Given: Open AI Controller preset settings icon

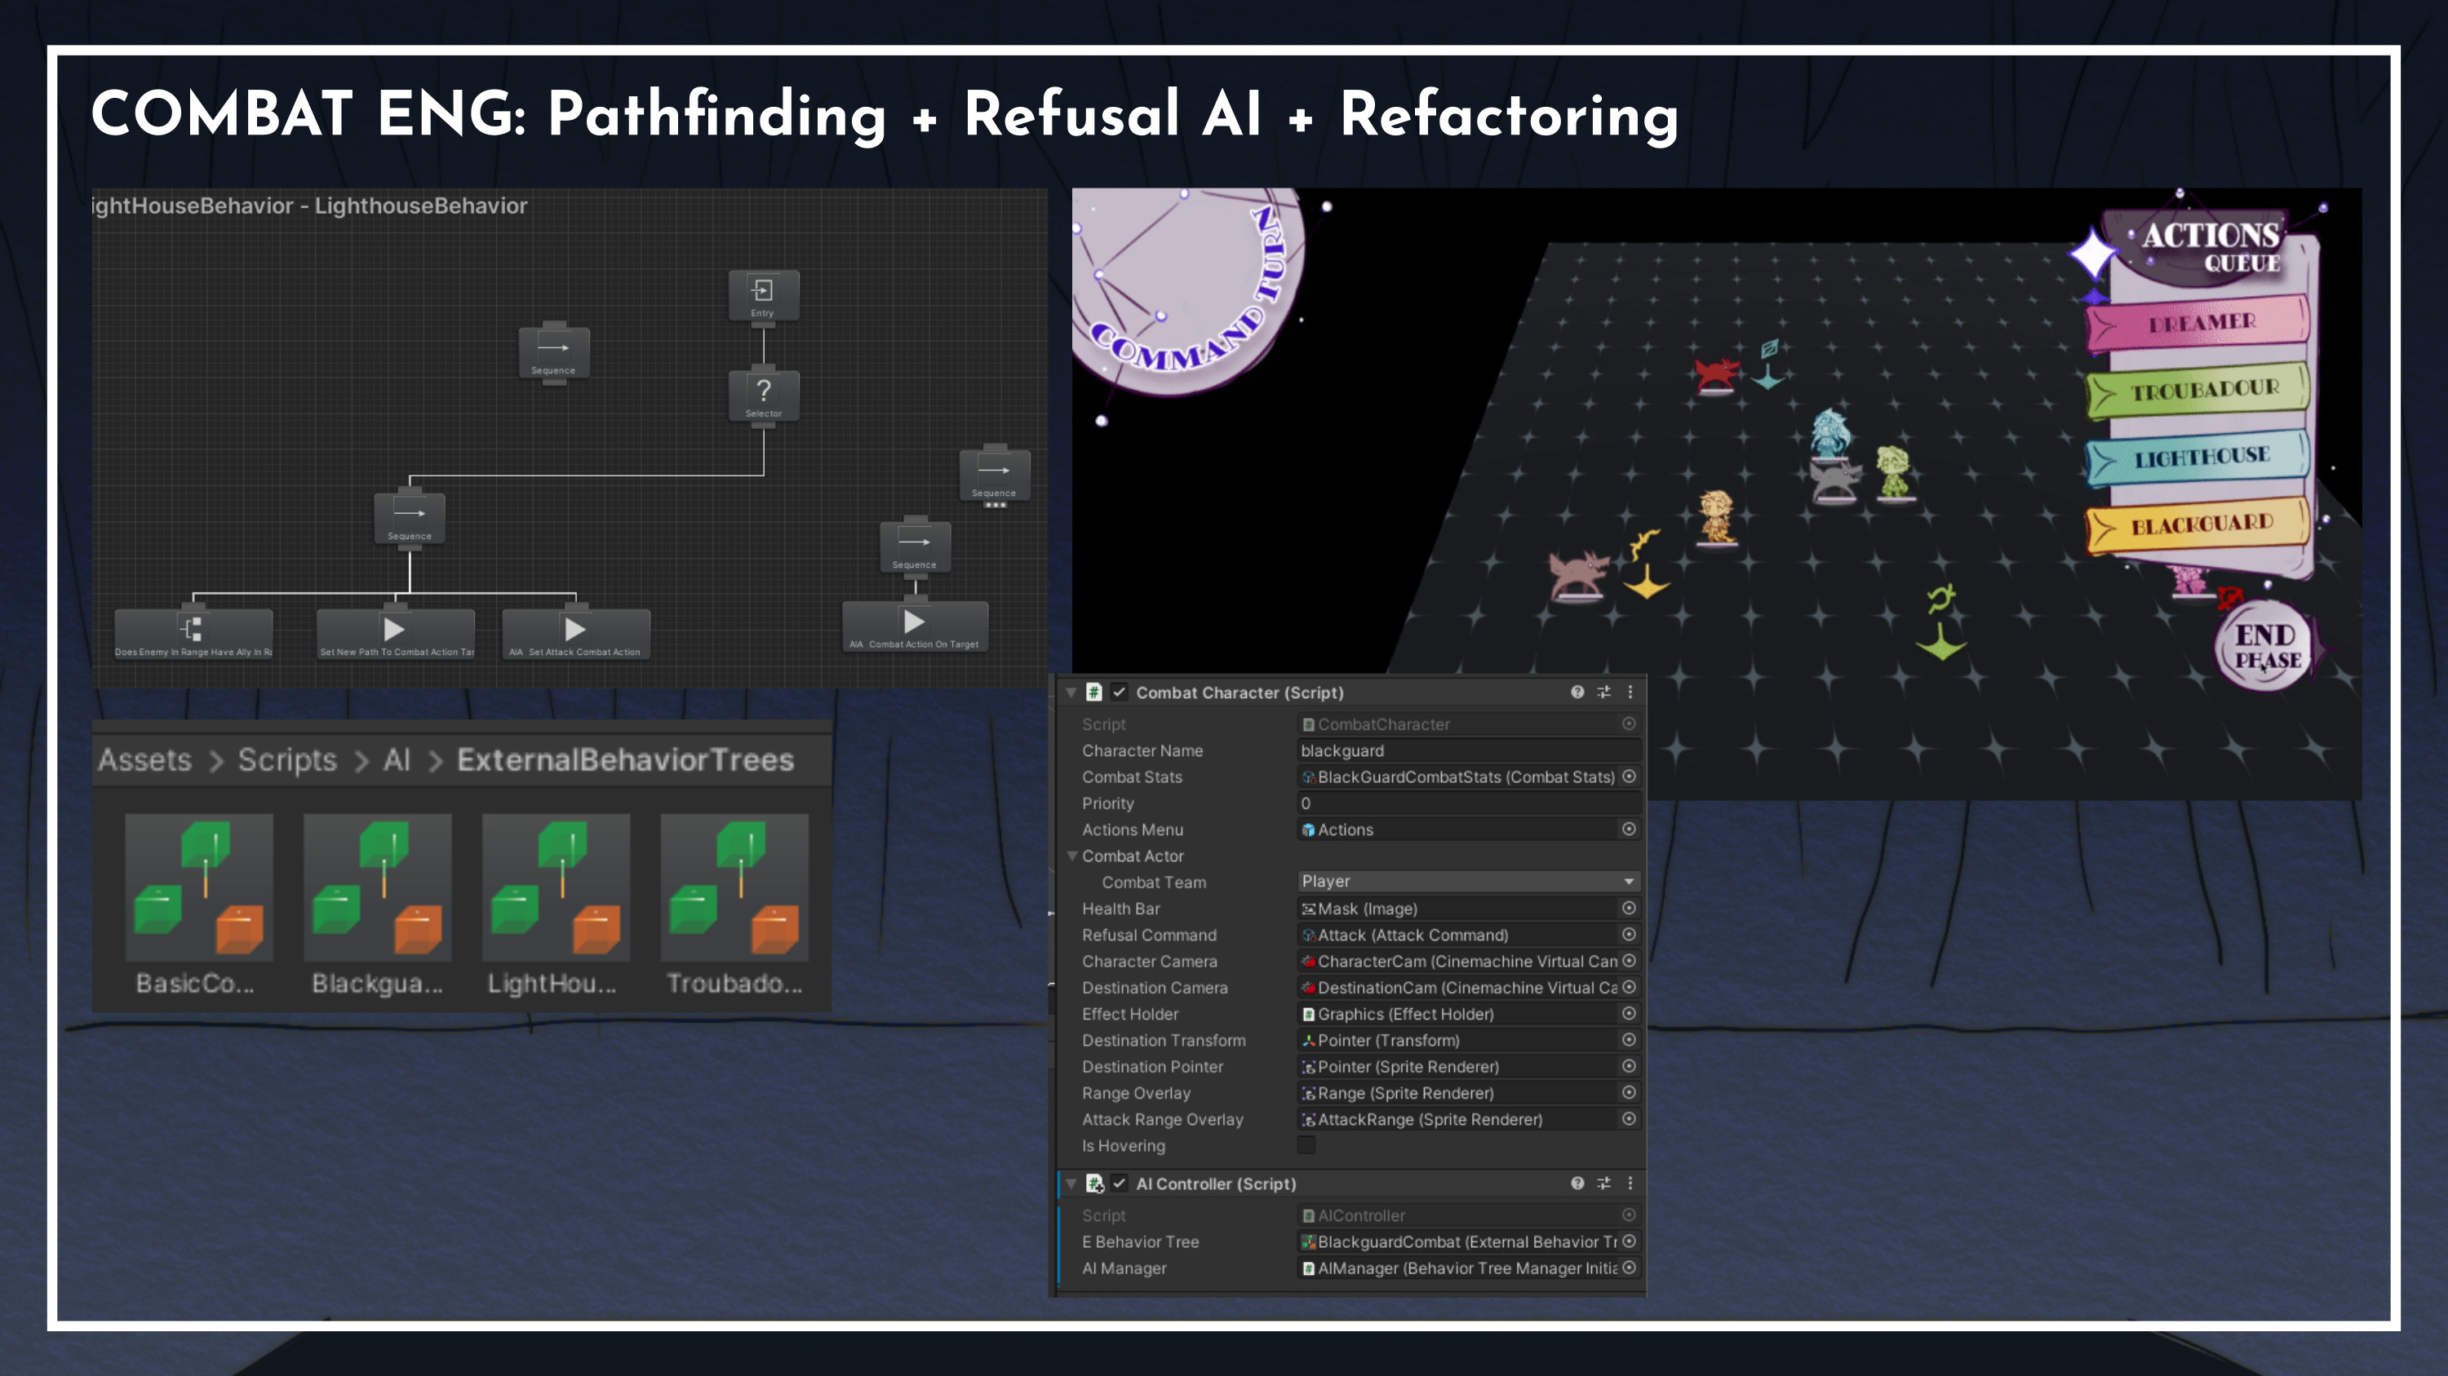Looking at the screenshot, I should [1604, 1184].
